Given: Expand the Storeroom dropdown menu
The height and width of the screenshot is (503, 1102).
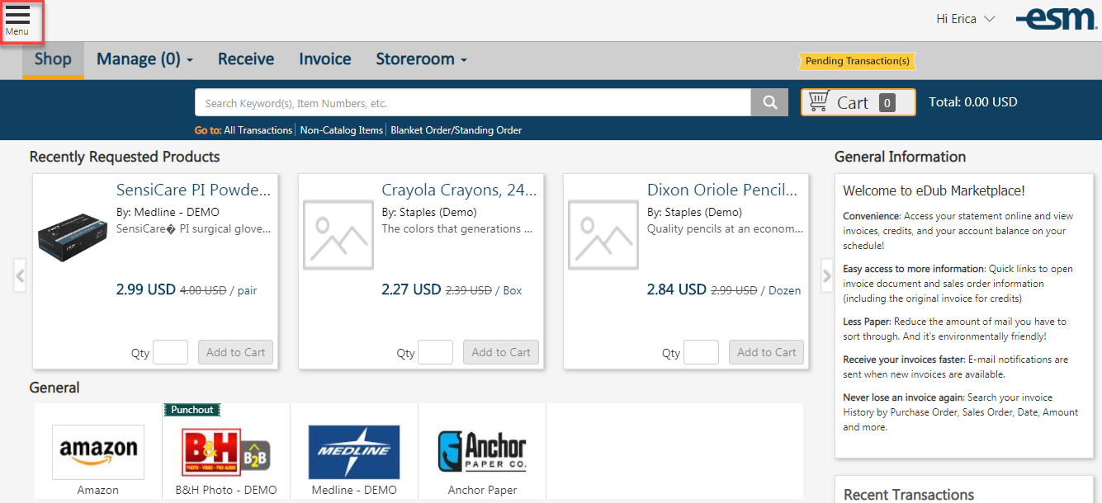Looking at the screenshot, I should pos(422,59).
